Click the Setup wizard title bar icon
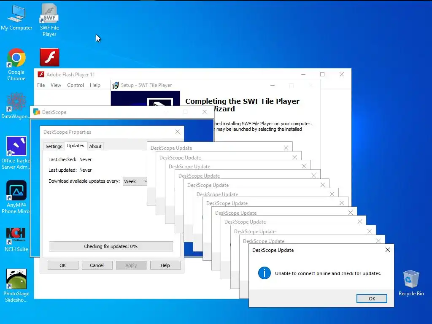The height and width of the screenshot is (324, 432). tap(116, 85)
